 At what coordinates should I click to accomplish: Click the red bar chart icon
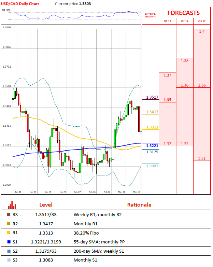click(12, 205)
